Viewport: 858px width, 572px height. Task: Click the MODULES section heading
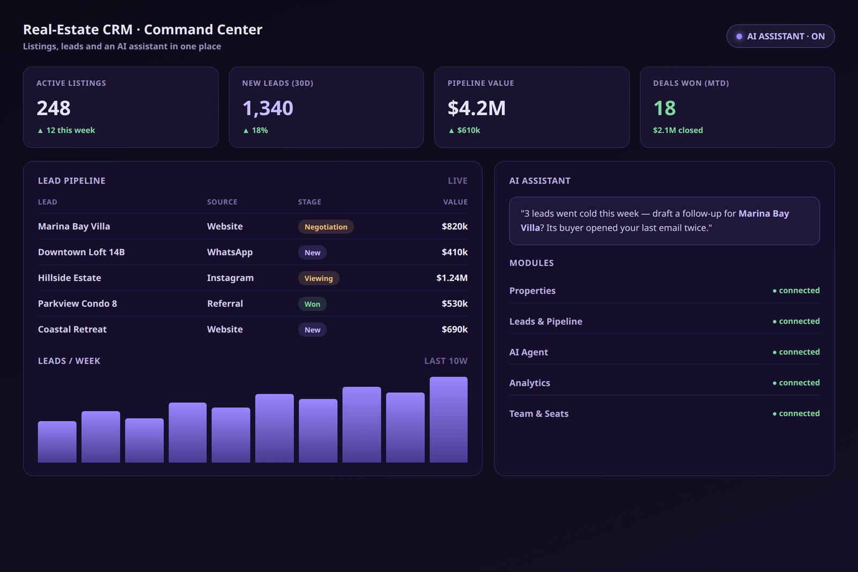point(531,263)
